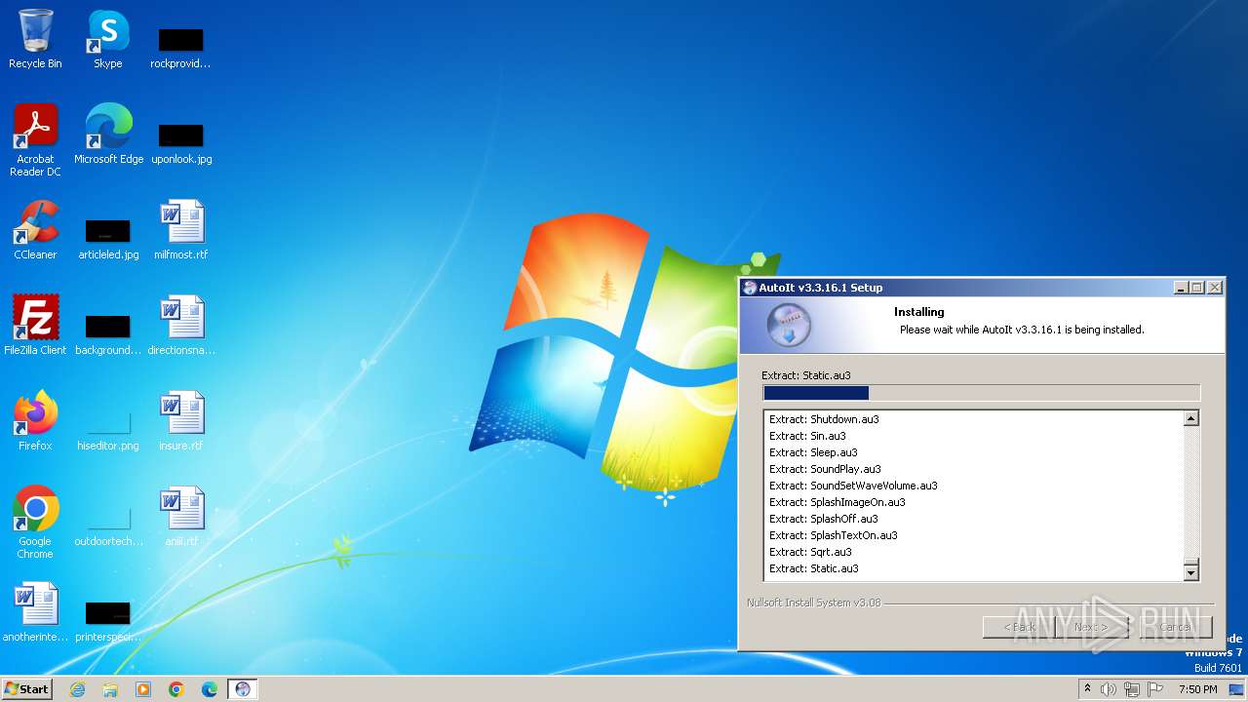
Task: Select the background... desktop file
Action: click(x=108, y=333)
